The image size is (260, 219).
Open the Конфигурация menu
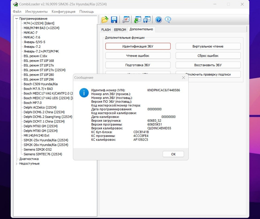click(x=63, y=12)
